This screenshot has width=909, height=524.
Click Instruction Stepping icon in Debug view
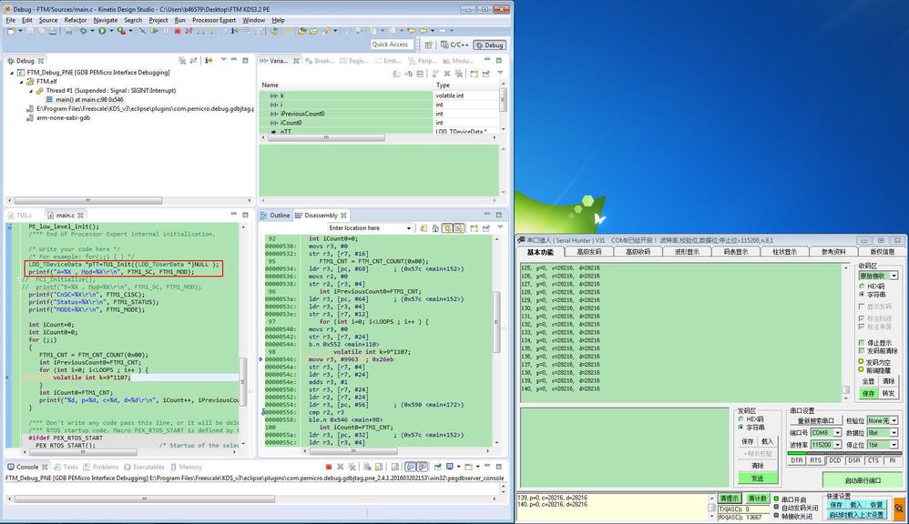(x=209, y=60)
